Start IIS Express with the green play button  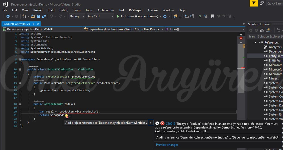pos(118,16)
